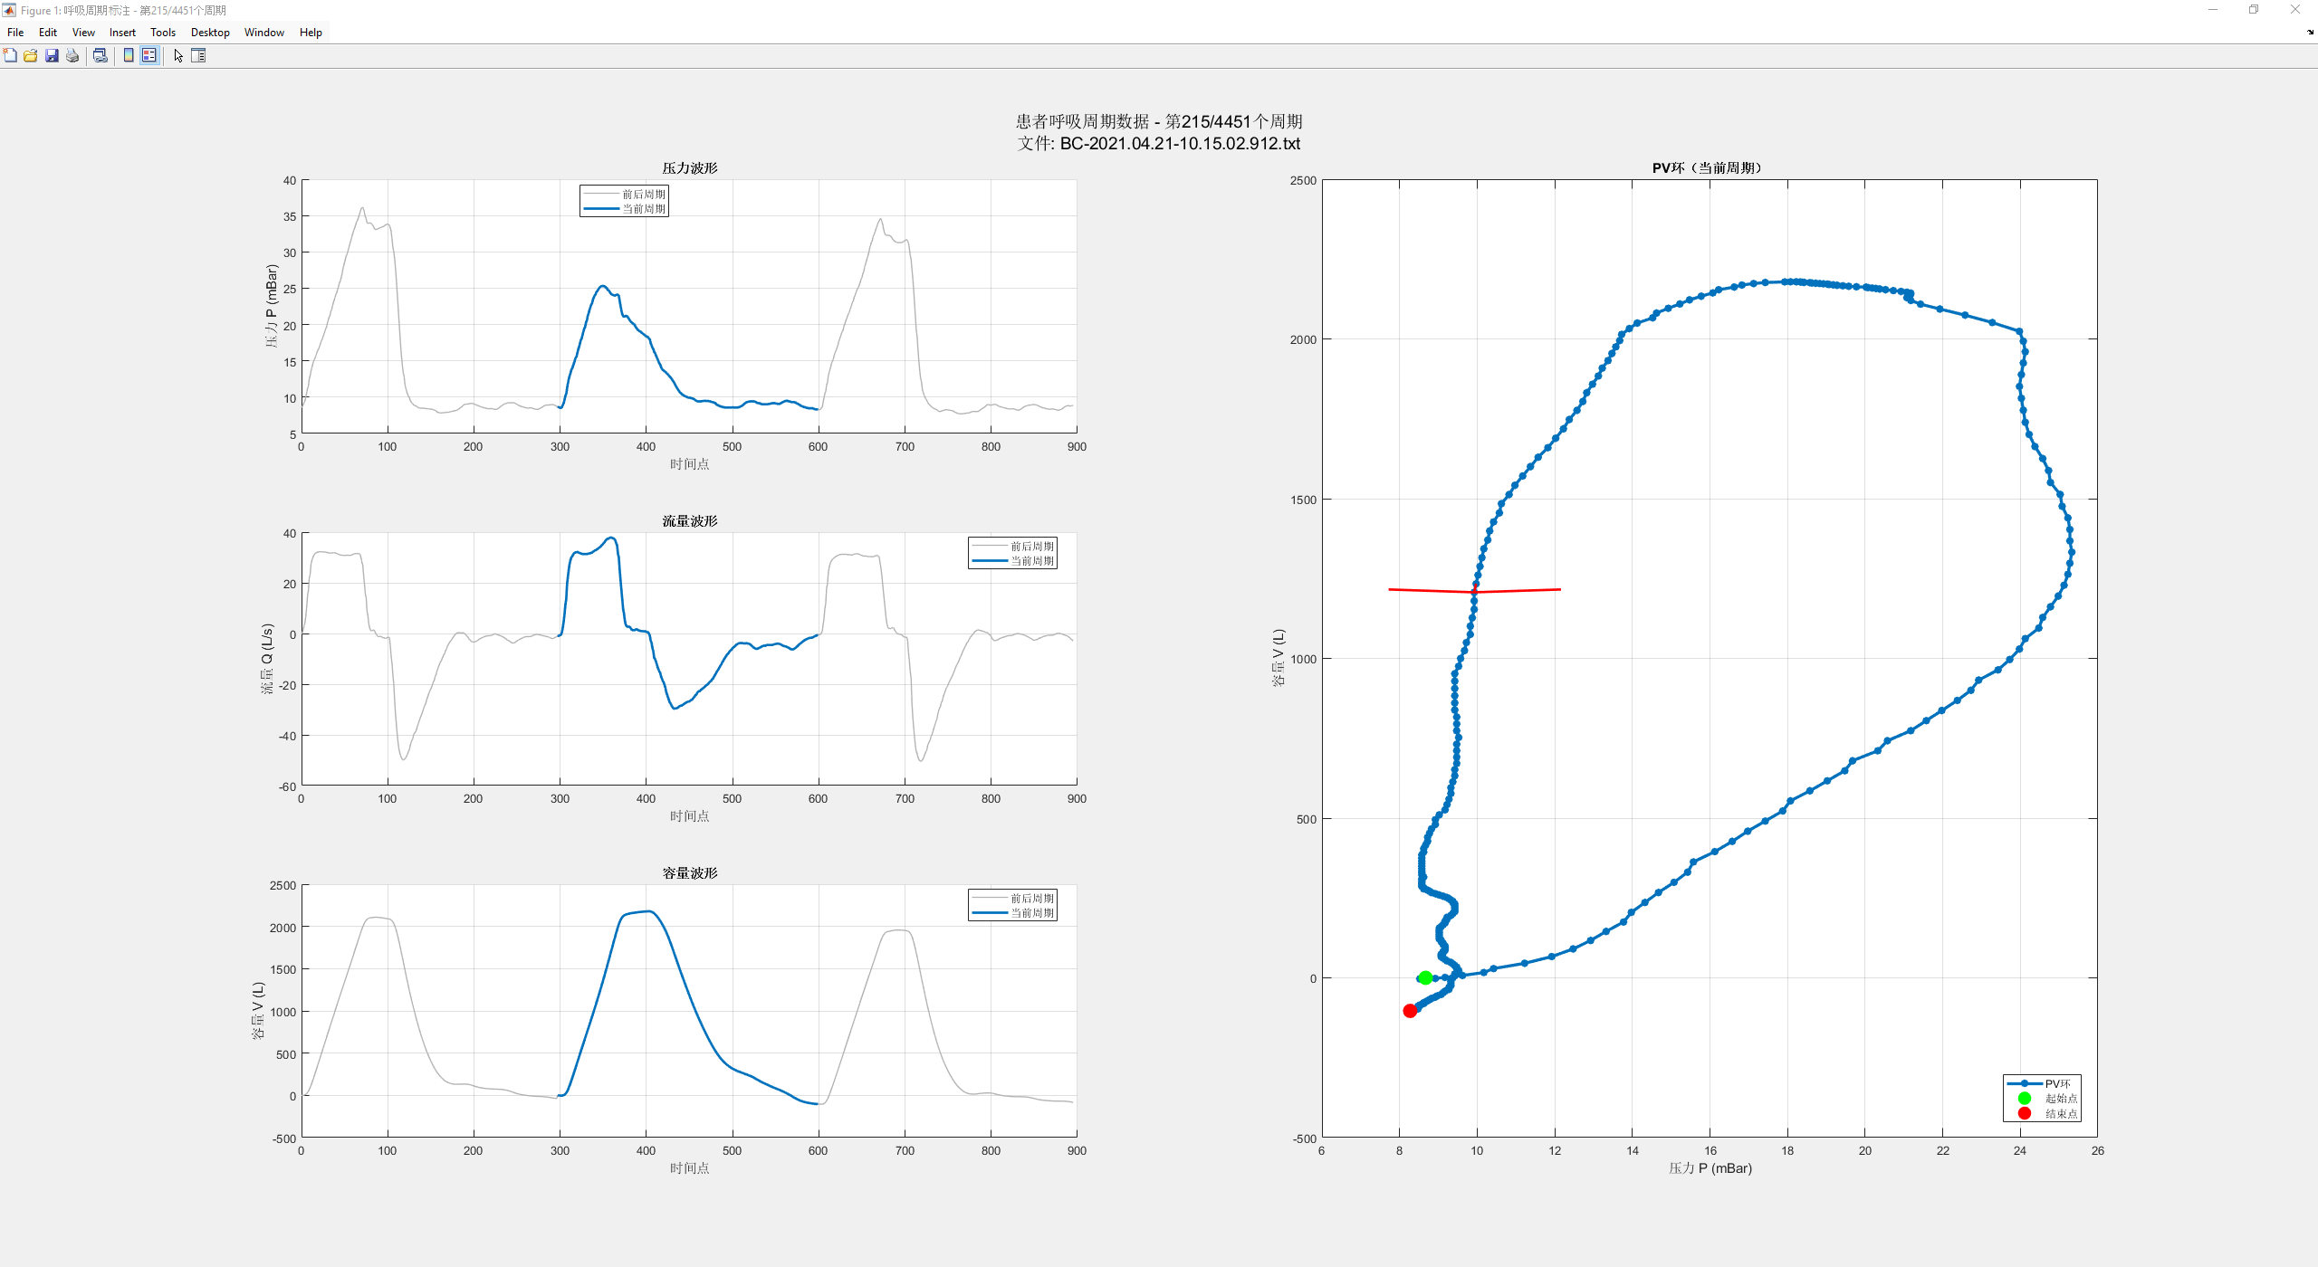Open the Insert menu
2318x1267 pixels.
click(x=122, y=33)
